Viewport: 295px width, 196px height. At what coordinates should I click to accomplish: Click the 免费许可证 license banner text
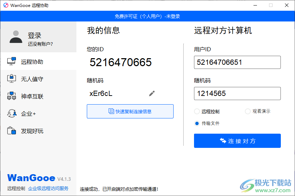tap(147, 16)
